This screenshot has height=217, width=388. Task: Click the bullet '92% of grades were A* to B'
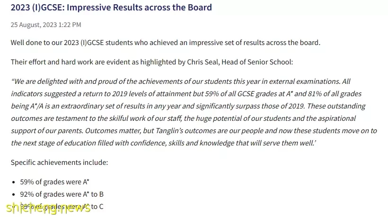[x=62, y=194]
